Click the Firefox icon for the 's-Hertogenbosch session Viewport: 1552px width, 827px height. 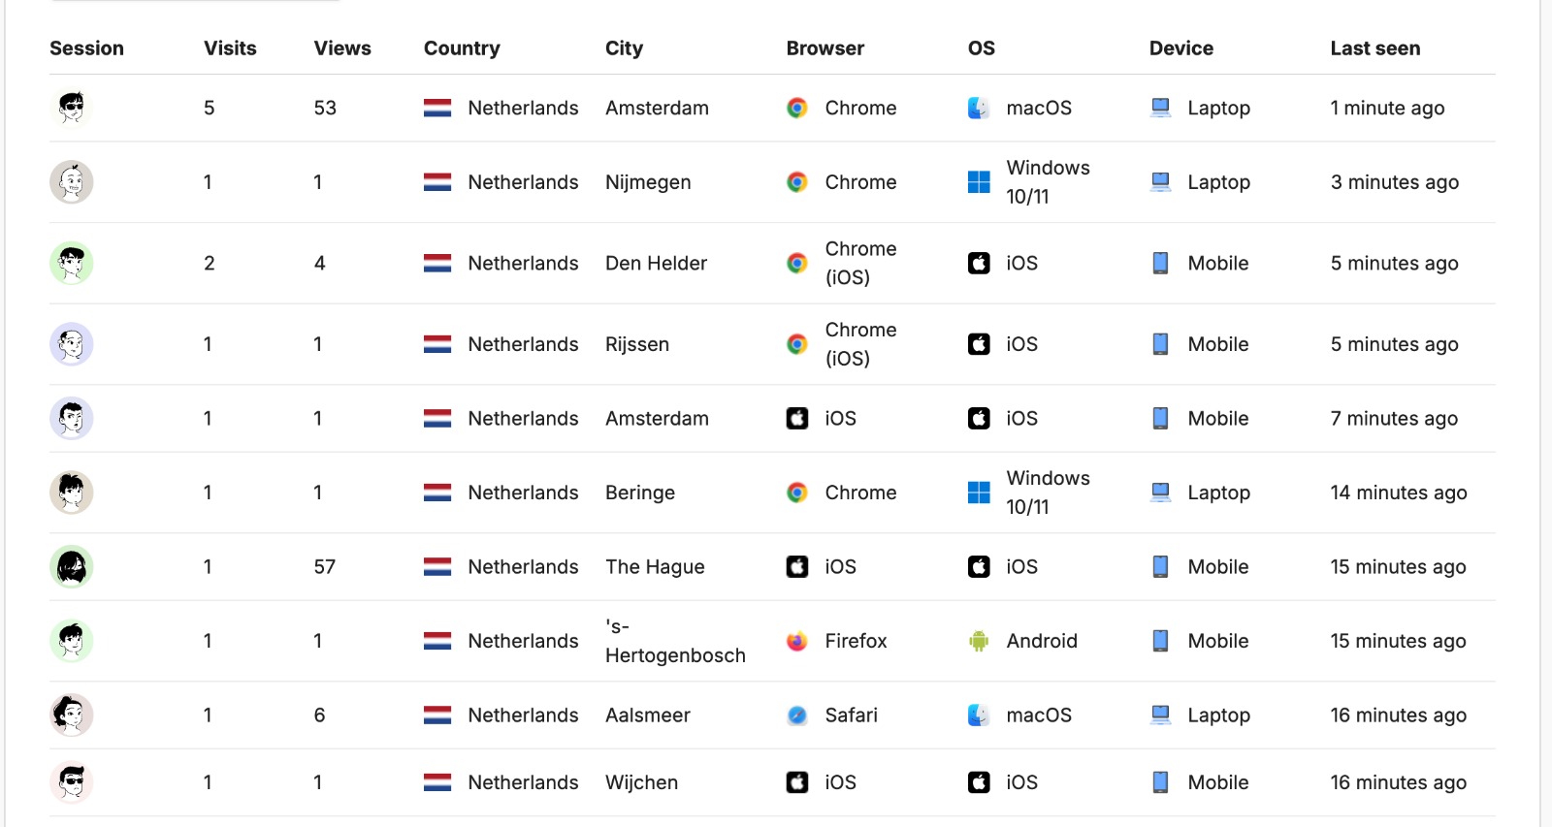(x=795, y=641)
